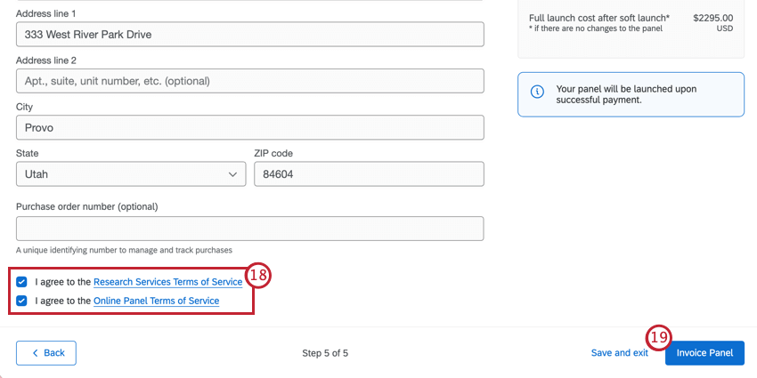Screen dimensions: 757x378
Task: Click the info icon in panel launch notice
Action: 537,92
